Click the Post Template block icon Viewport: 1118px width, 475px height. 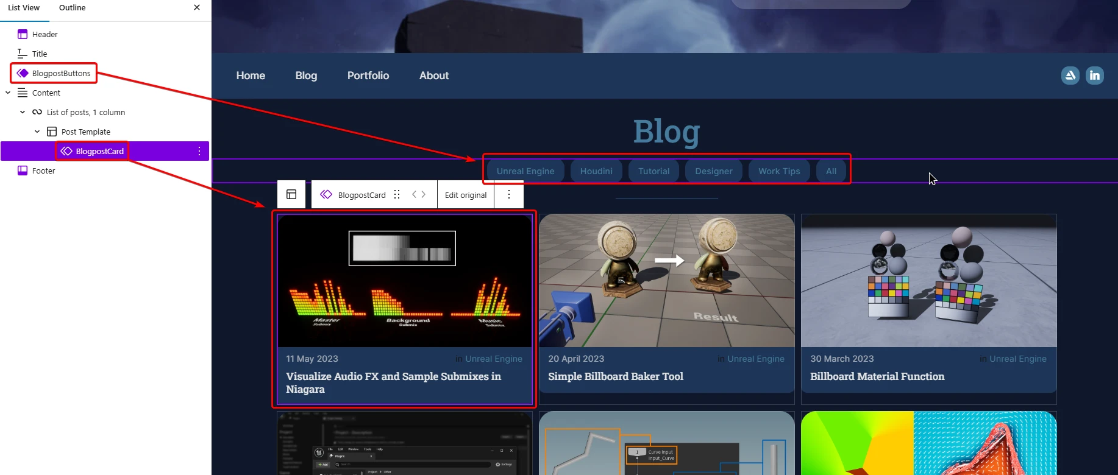point(52,132)
